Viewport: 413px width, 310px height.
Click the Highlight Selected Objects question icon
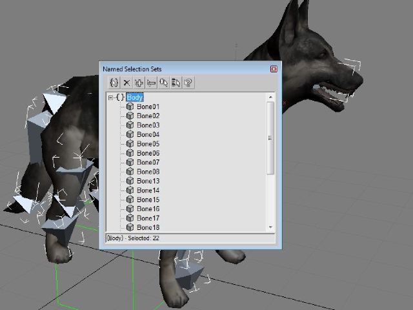pos(188,83)
